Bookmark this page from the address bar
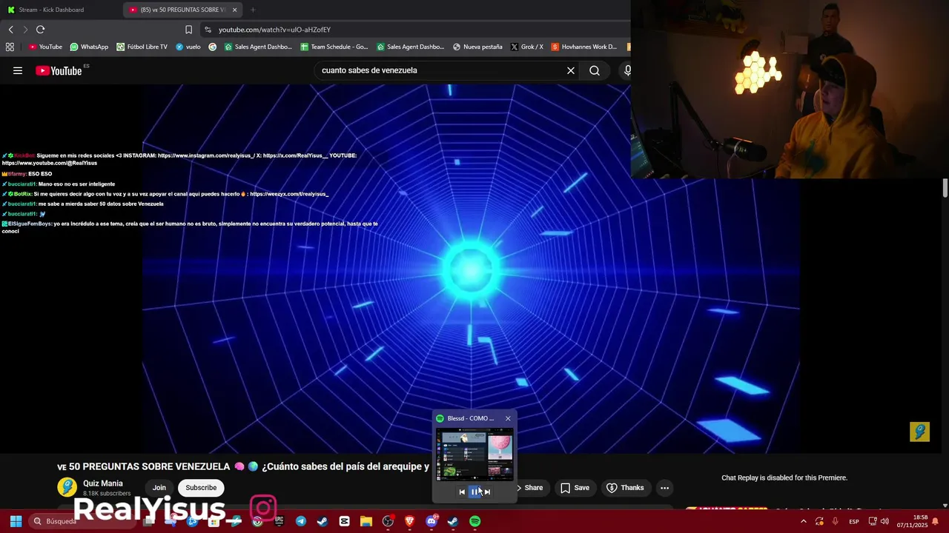The image size is (949, 533). pos(188,30)
